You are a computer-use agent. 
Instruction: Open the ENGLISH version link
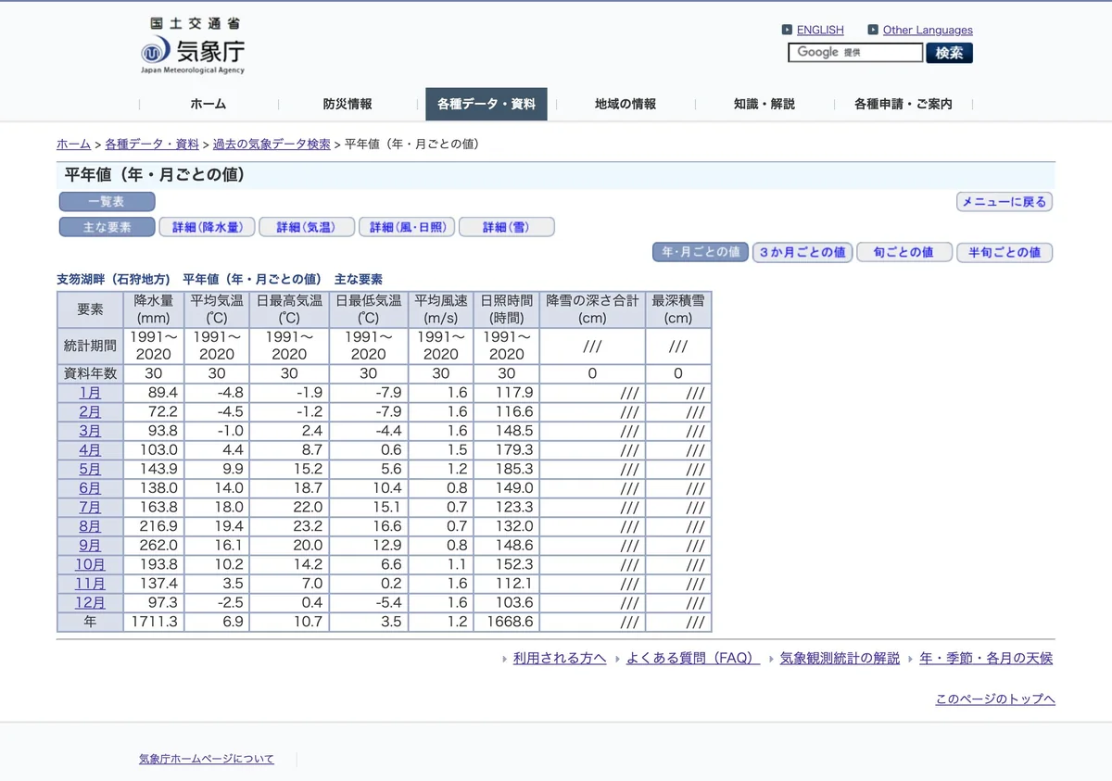(820, 30)
